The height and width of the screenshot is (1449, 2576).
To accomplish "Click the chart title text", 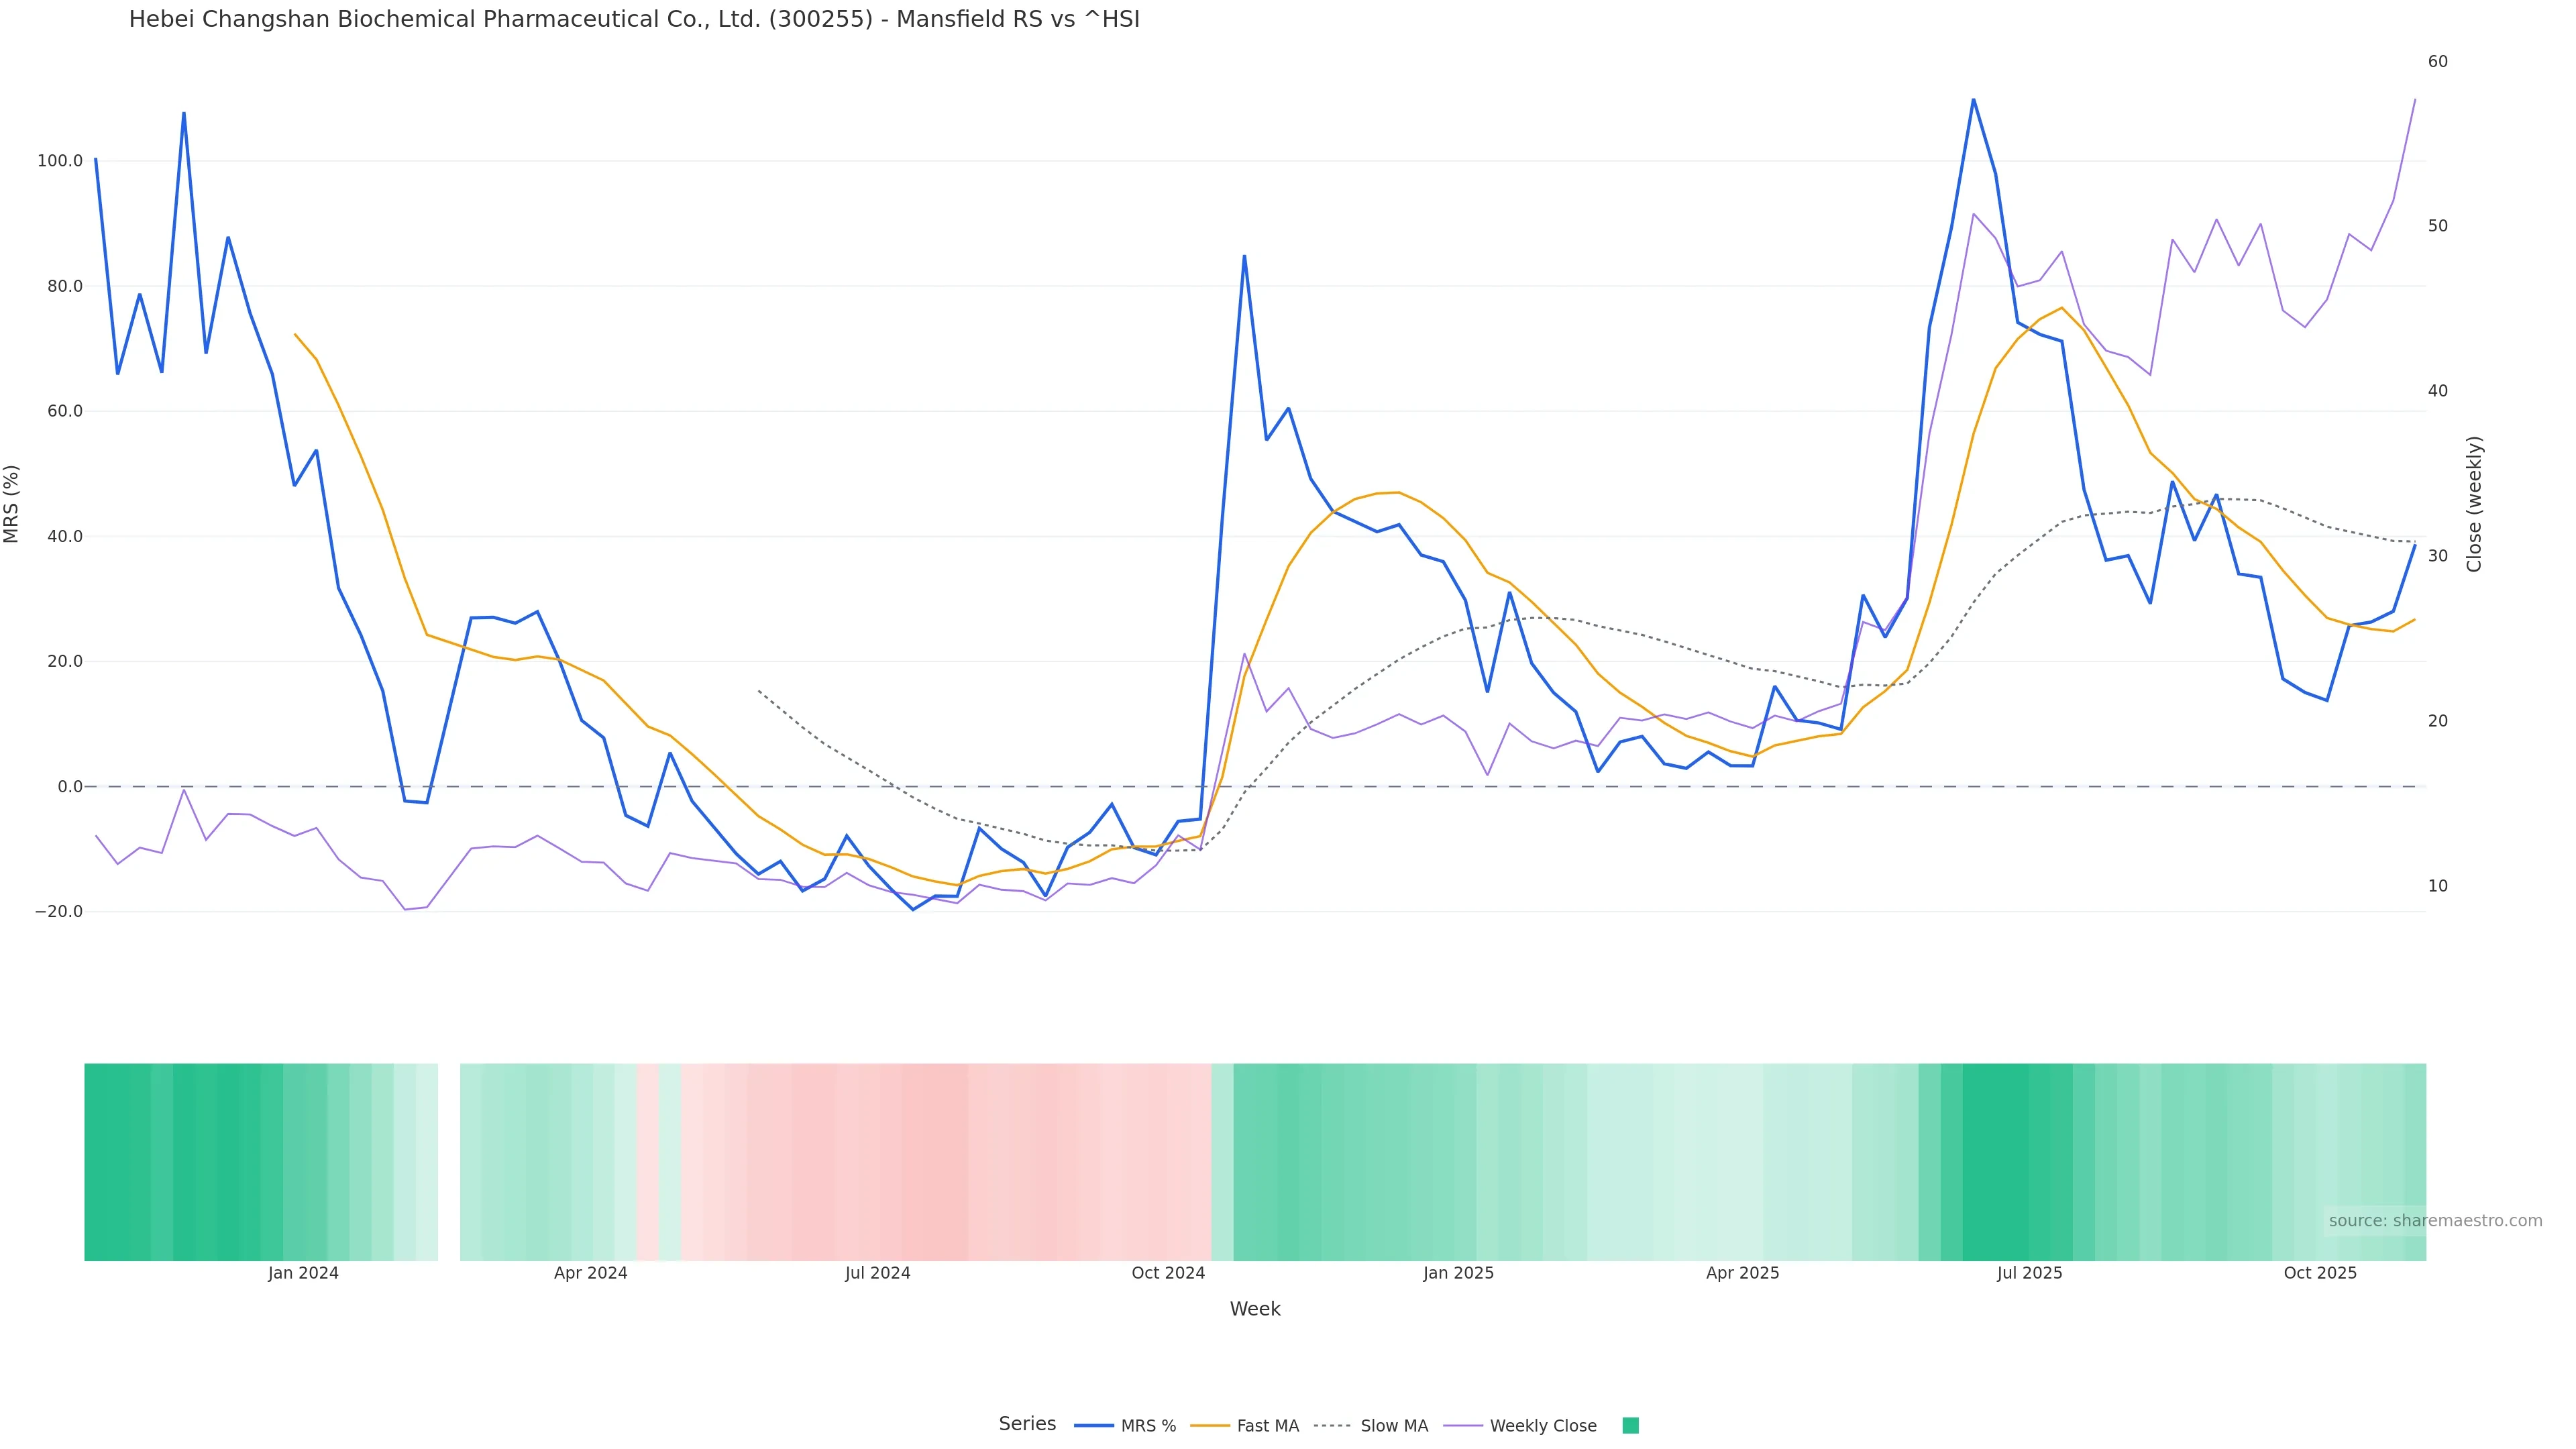I will tap(634, 19).
